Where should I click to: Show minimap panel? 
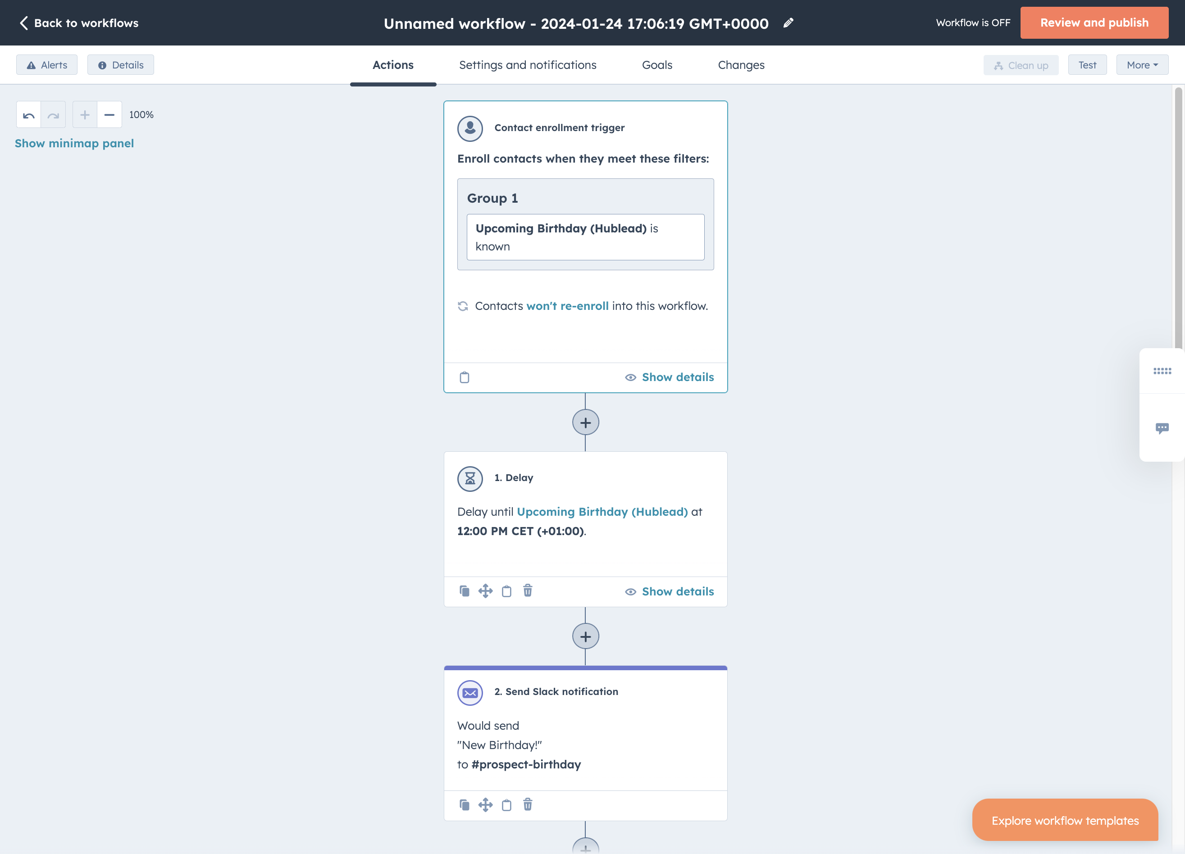(74, 143)
